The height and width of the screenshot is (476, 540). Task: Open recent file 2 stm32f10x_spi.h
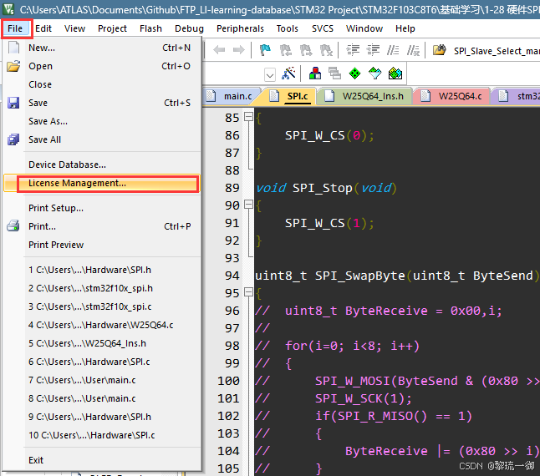[102, 288]
